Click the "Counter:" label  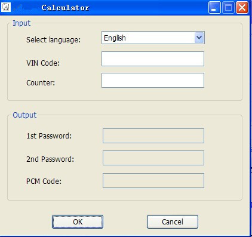coord(41,82)
